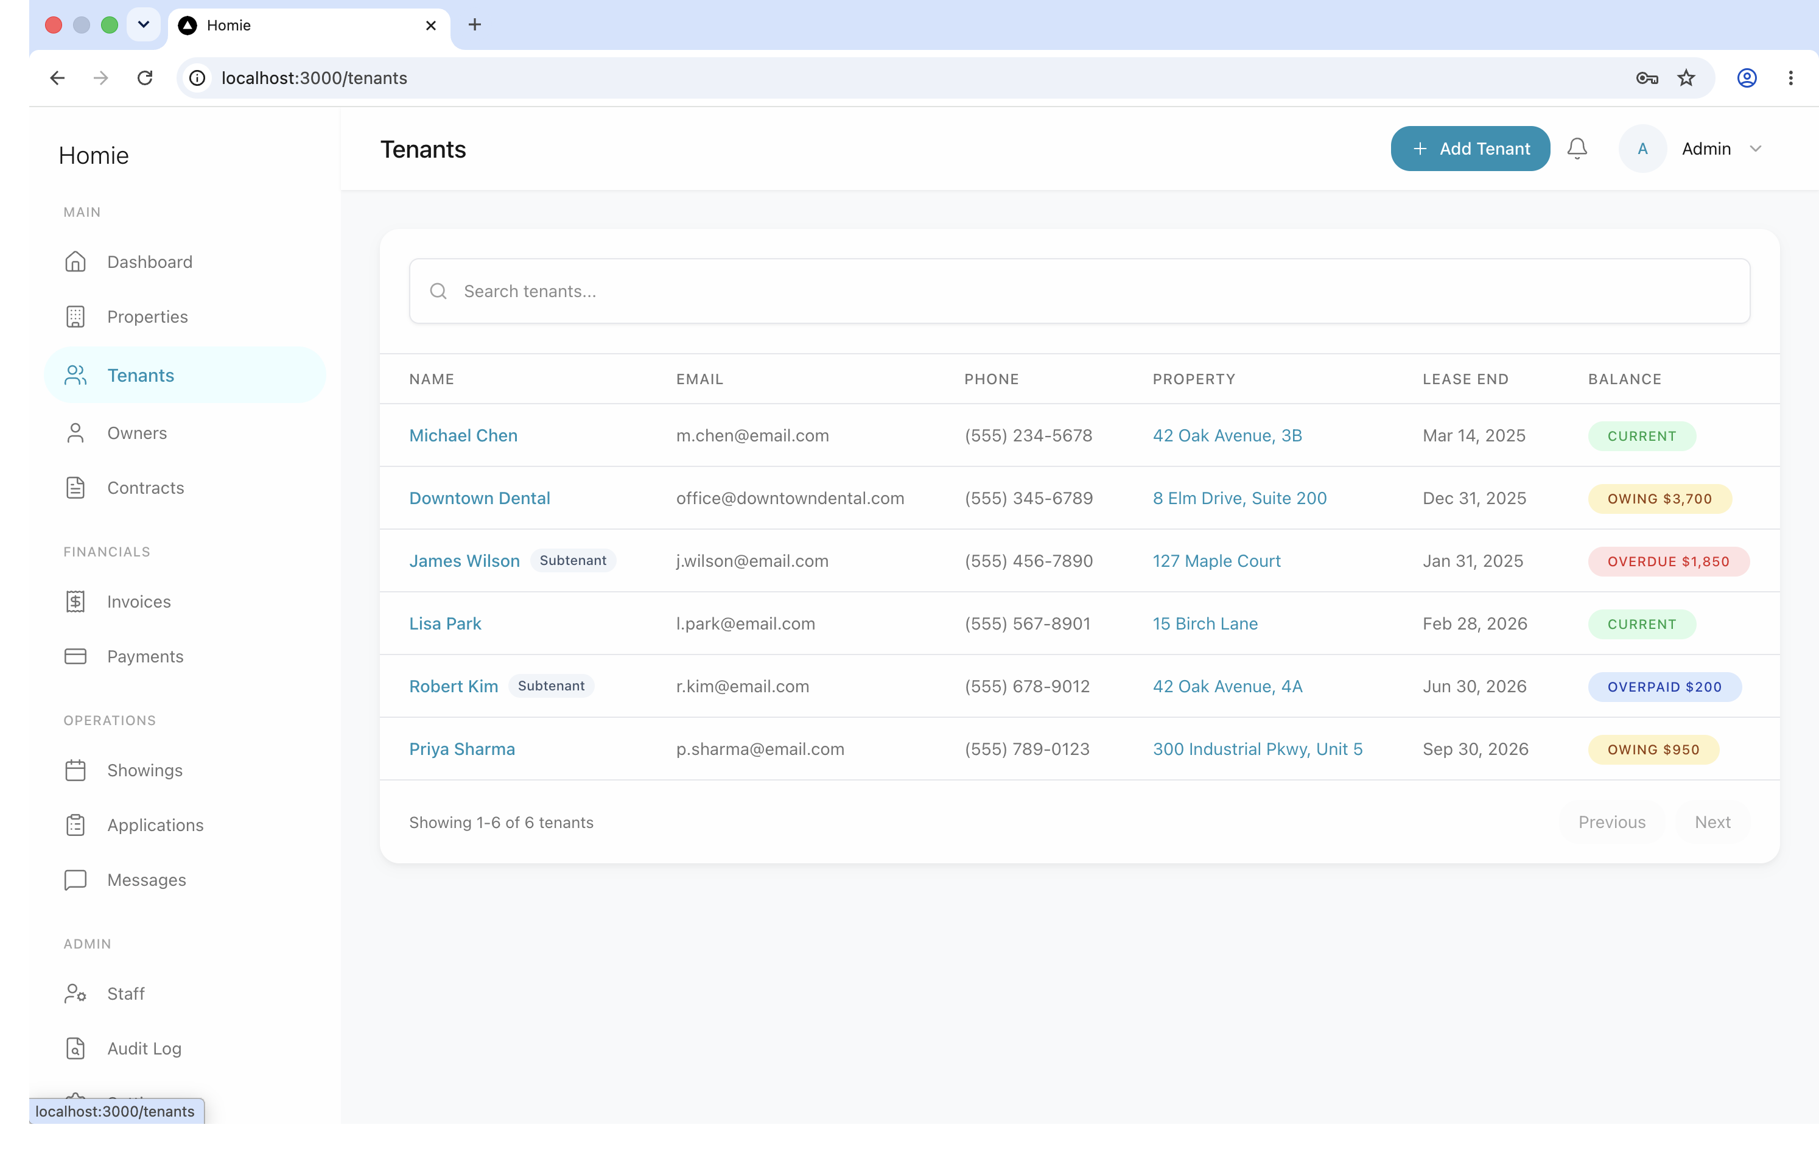Viewport: 1819px width, 1158px height.
Task: Click the Contracts document icon
Action: pos(75,488)
